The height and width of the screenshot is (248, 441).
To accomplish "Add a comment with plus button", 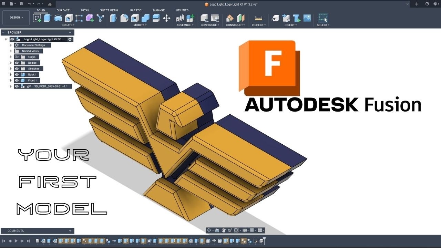I will pos(70,231).
